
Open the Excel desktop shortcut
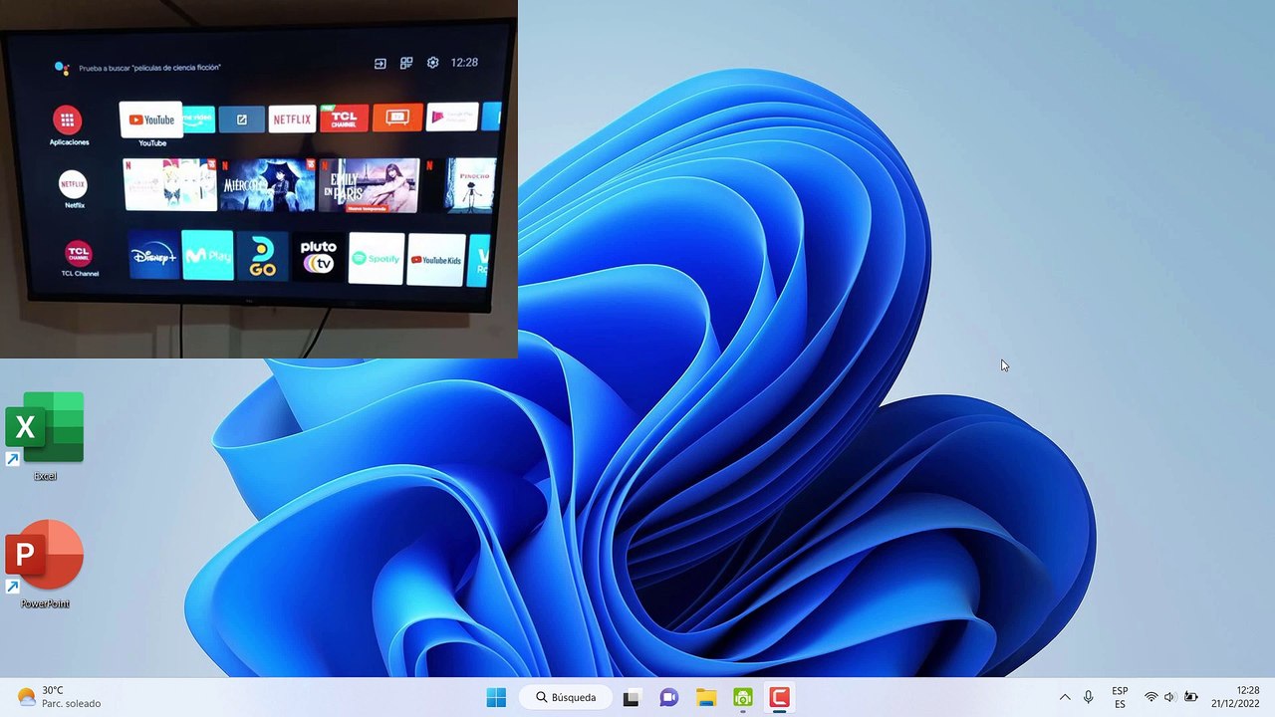point(45,436)
